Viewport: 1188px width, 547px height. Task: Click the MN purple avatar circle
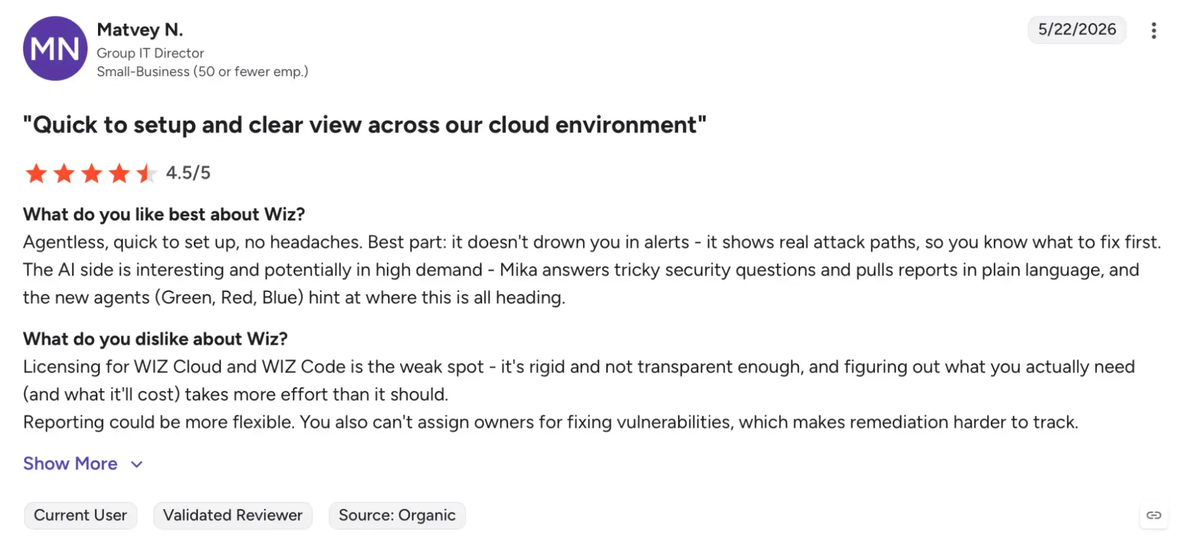coord(55,48)
